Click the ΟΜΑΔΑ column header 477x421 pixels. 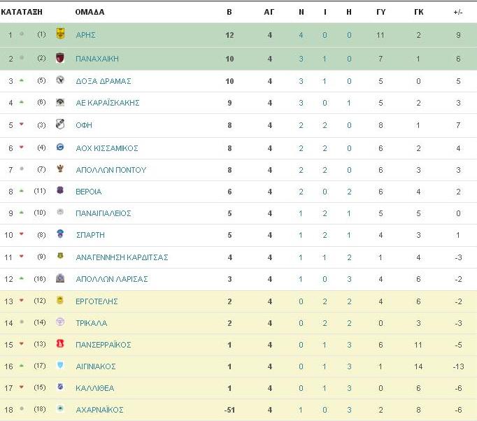pos(90,12)
